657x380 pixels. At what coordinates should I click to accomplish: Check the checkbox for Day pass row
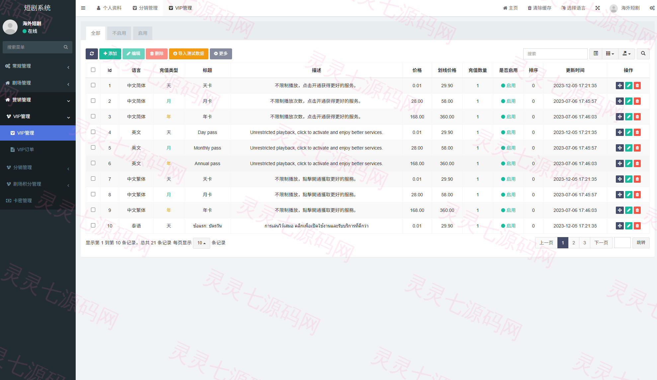[x=93, y=132]
